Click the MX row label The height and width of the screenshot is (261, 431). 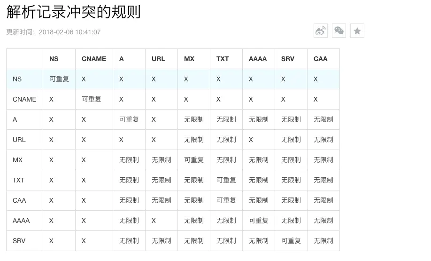(x=17, y=160)
